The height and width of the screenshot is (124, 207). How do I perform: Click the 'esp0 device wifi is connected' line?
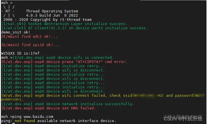(63, 57)
